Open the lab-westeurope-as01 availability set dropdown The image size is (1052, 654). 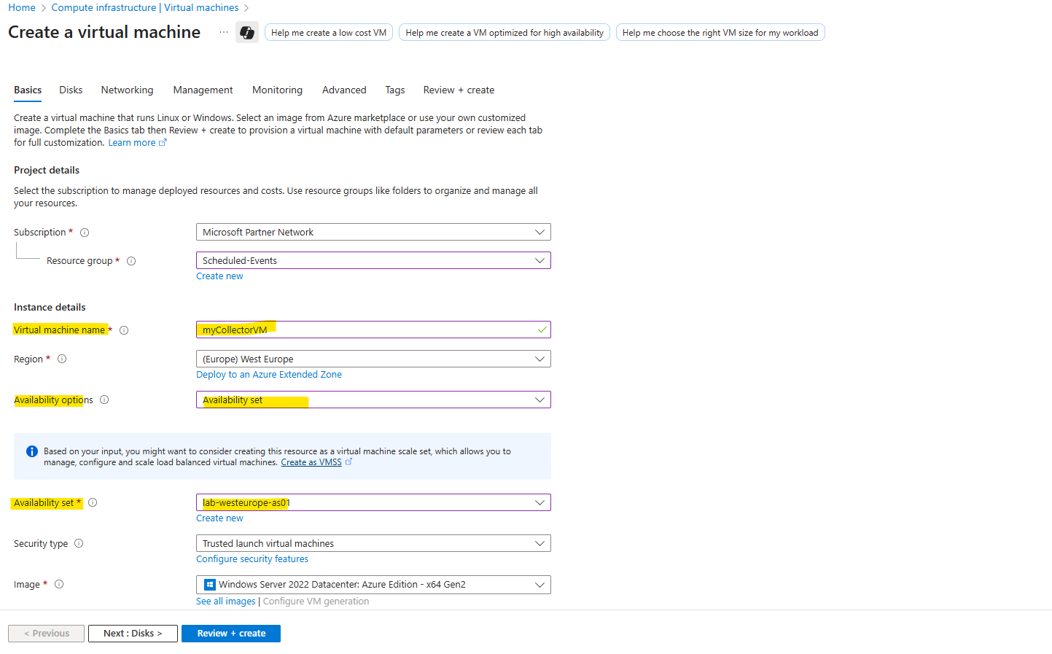click(373, 502)
